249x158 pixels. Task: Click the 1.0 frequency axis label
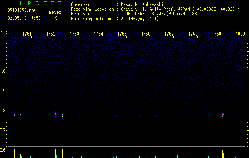coord(3,71)
